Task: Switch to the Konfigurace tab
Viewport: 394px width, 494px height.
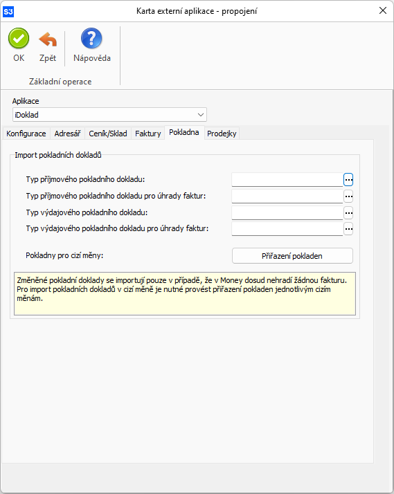Action: (26, 134)
